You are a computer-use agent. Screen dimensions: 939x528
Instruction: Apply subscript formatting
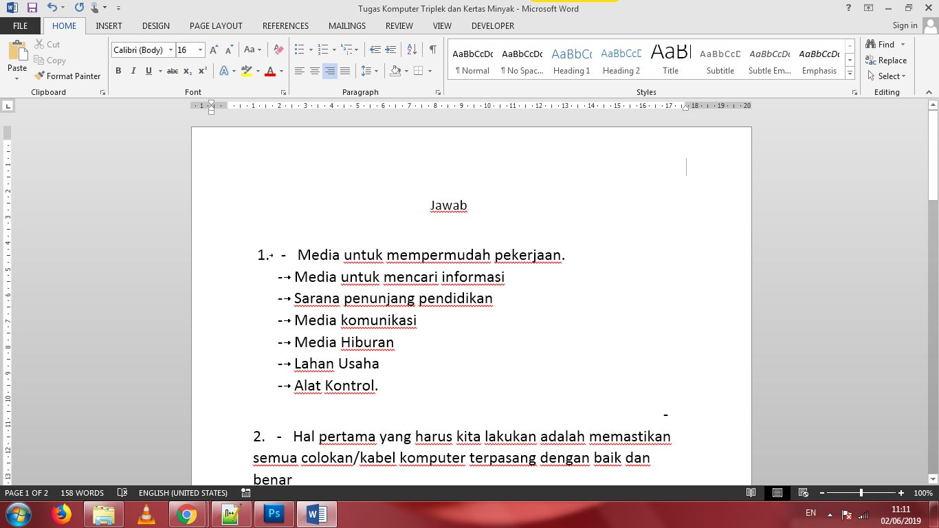click(x=188, y=71)
